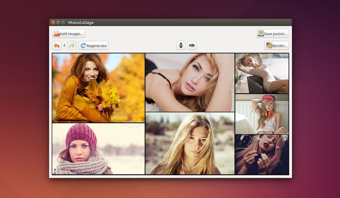Minimize the PhotoCollage window
The image size is (340, 198).
click(58, 22)
